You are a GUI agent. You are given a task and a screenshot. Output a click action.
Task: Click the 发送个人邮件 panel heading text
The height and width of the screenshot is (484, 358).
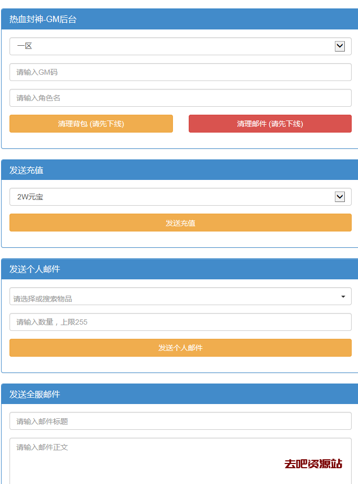click(x=35, y=269)
